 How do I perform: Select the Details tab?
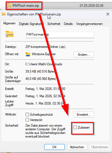coord(68,24)
